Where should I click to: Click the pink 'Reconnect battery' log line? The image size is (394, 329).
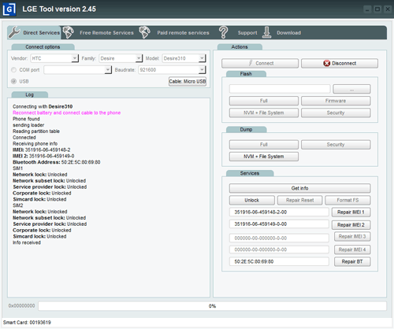tap(67, 113)
